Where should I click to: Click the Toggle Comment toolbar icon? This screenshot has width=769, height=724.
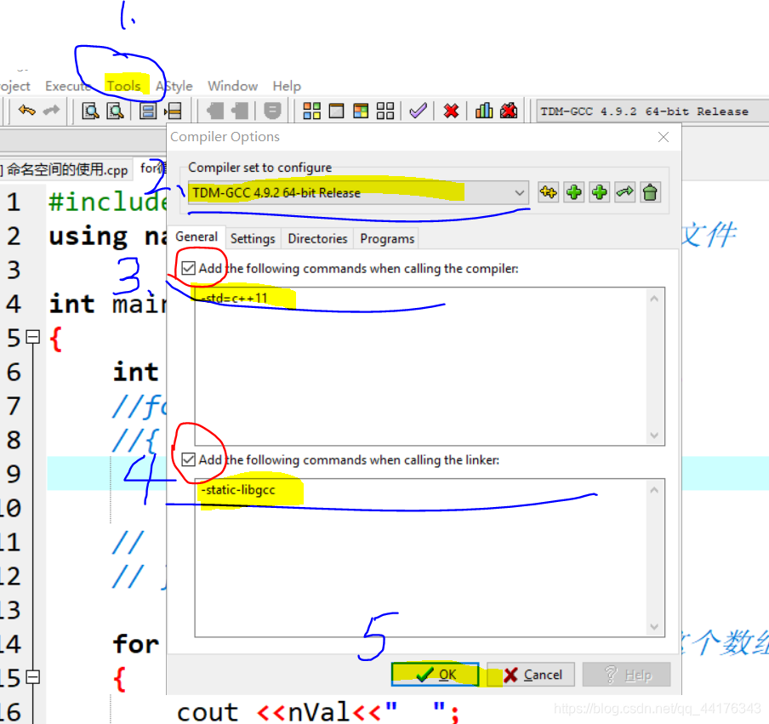click(272, 111)
